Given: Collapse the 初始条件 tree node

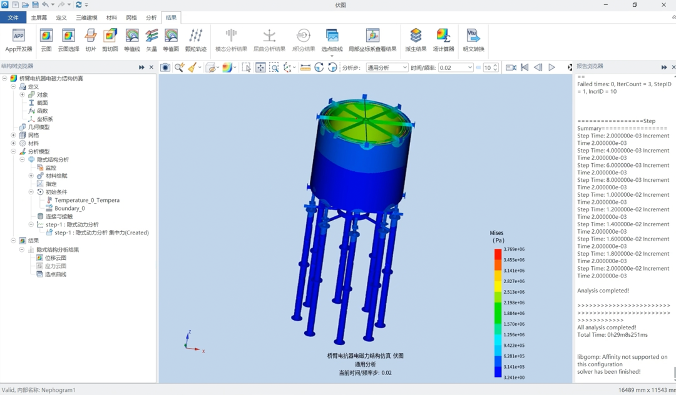Looking at the screenshot, I should [x=31, y=192].
